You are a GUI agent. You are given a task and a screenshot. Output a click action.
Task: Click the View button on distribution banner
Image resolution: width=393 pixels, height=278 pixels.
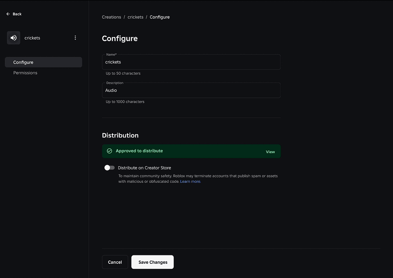[x=270, y=151]
